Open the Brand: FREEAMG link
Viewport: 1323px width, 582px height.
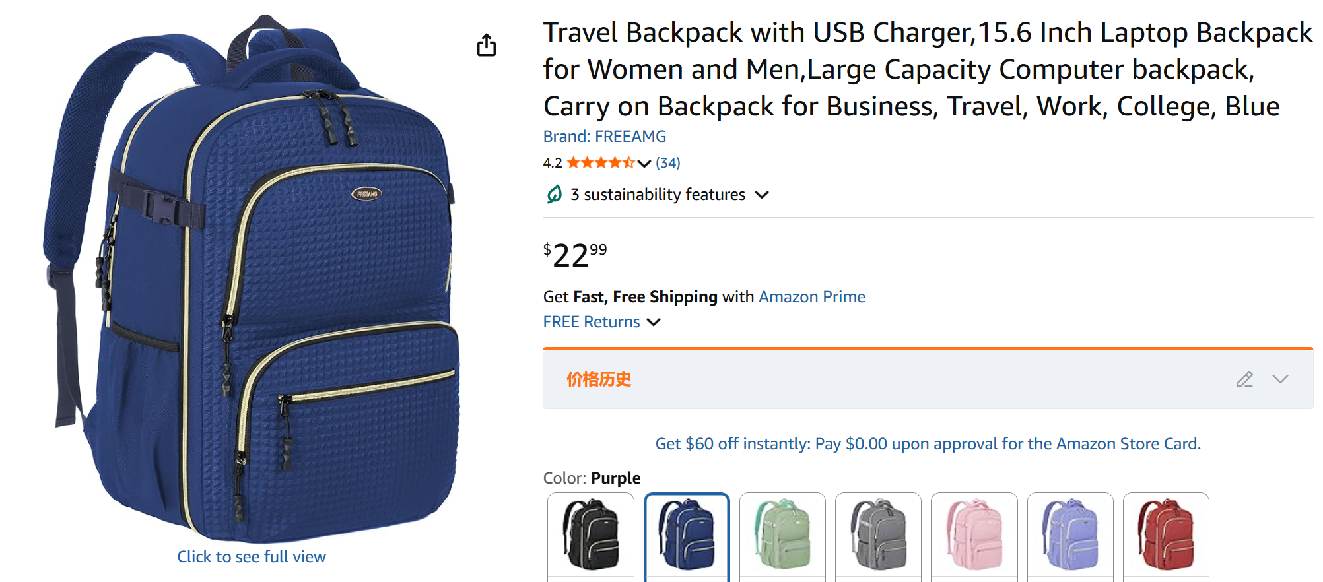(x=604, y=137)
